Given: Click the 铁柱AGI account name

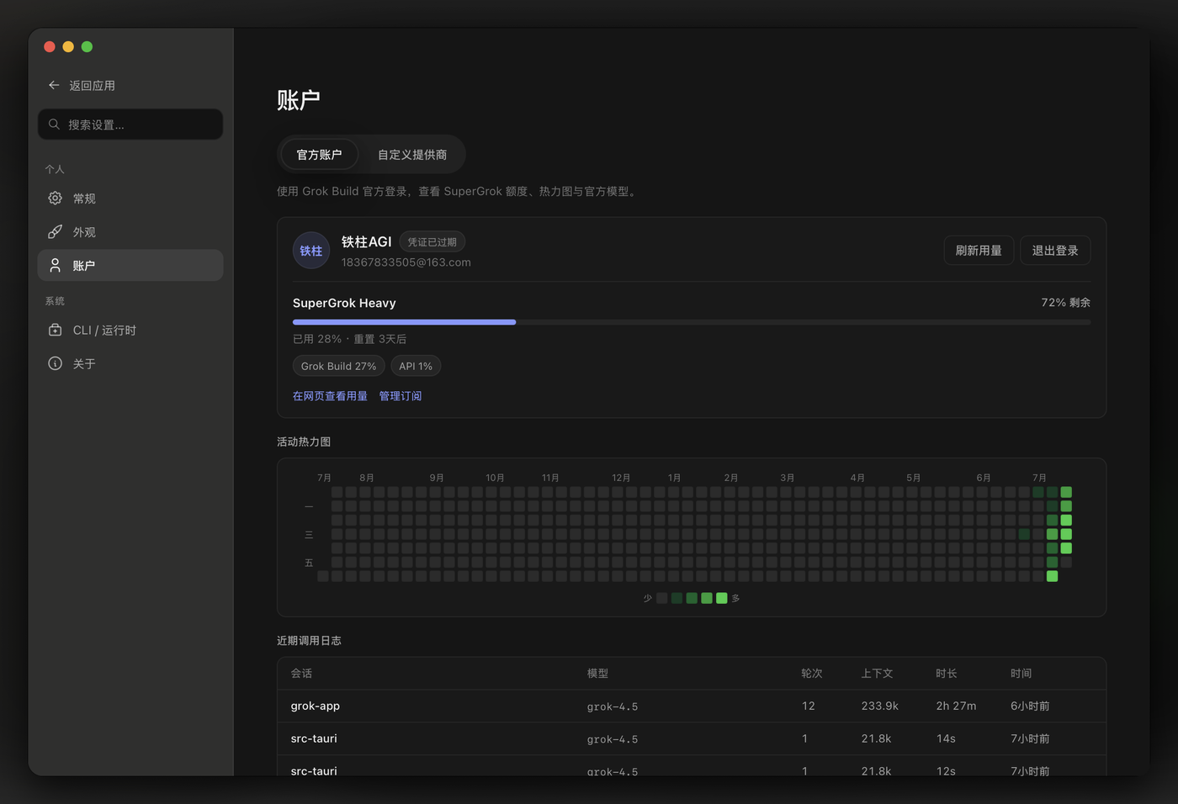Looking at the screenshot, I should 366,242.
